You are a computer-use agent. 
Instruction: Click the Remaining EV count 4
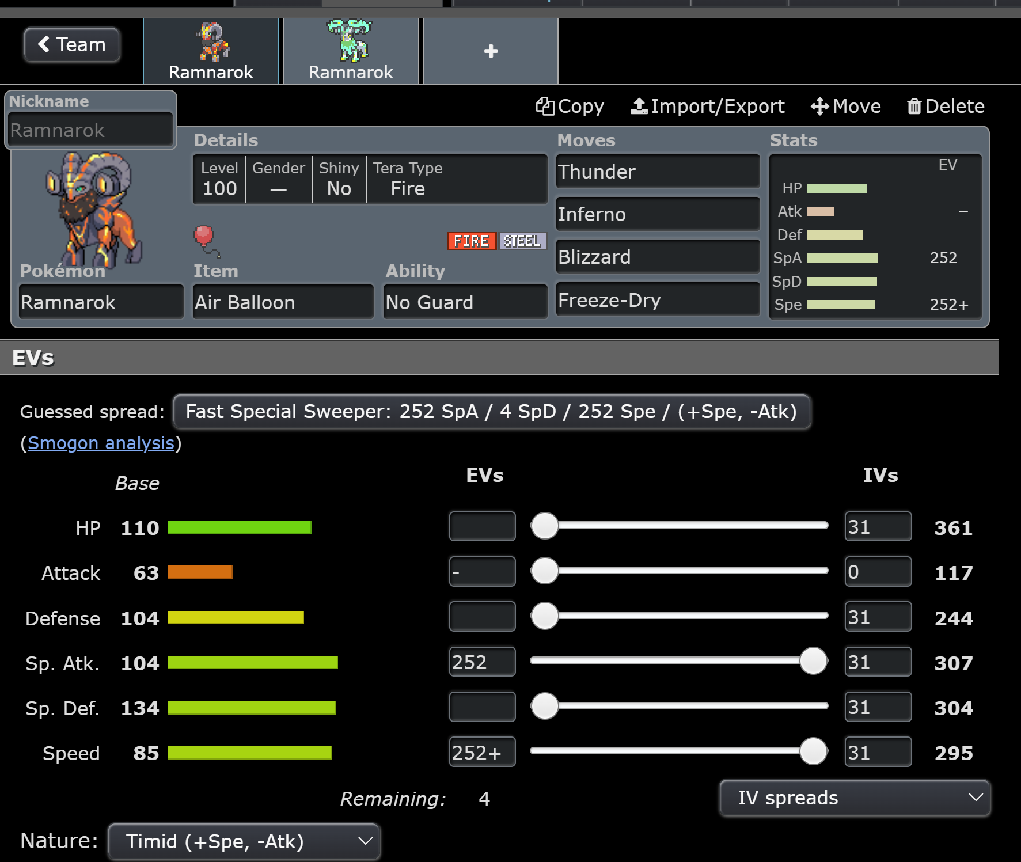484,799
